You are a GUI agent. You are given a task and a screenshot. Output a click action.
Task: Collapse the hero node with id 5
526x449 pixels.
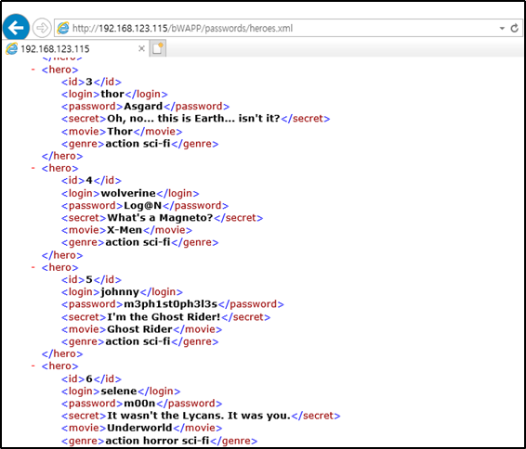[x=33, y=267]
